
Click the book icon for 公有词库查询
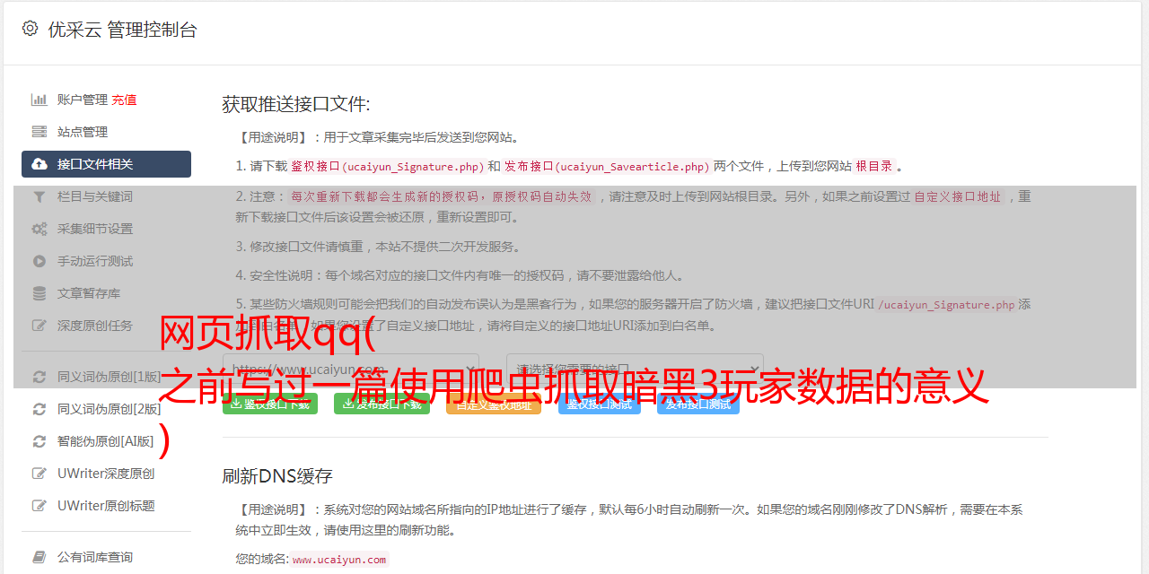click(39, 557)
